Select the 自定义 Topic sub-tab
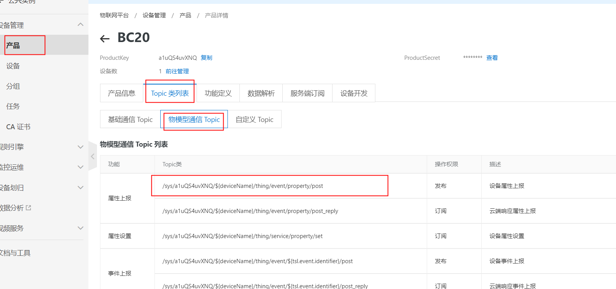The image size is (616, 289). pos(255,119)
